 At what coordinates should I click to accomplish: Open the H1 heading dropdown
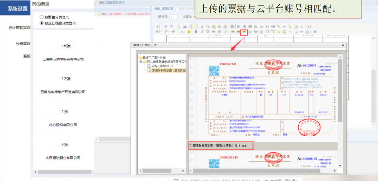click(159, 32)
